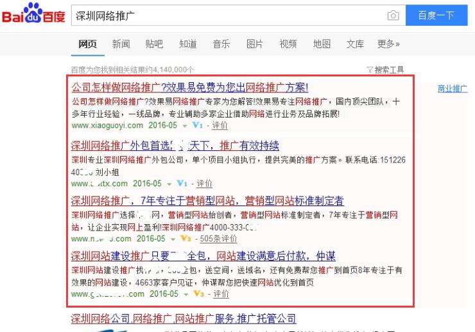Expand dropdown arrow beside xiaoguoyi.com 2016-05
This screenshot has width=475, height=332.
(x=184, y=126)
